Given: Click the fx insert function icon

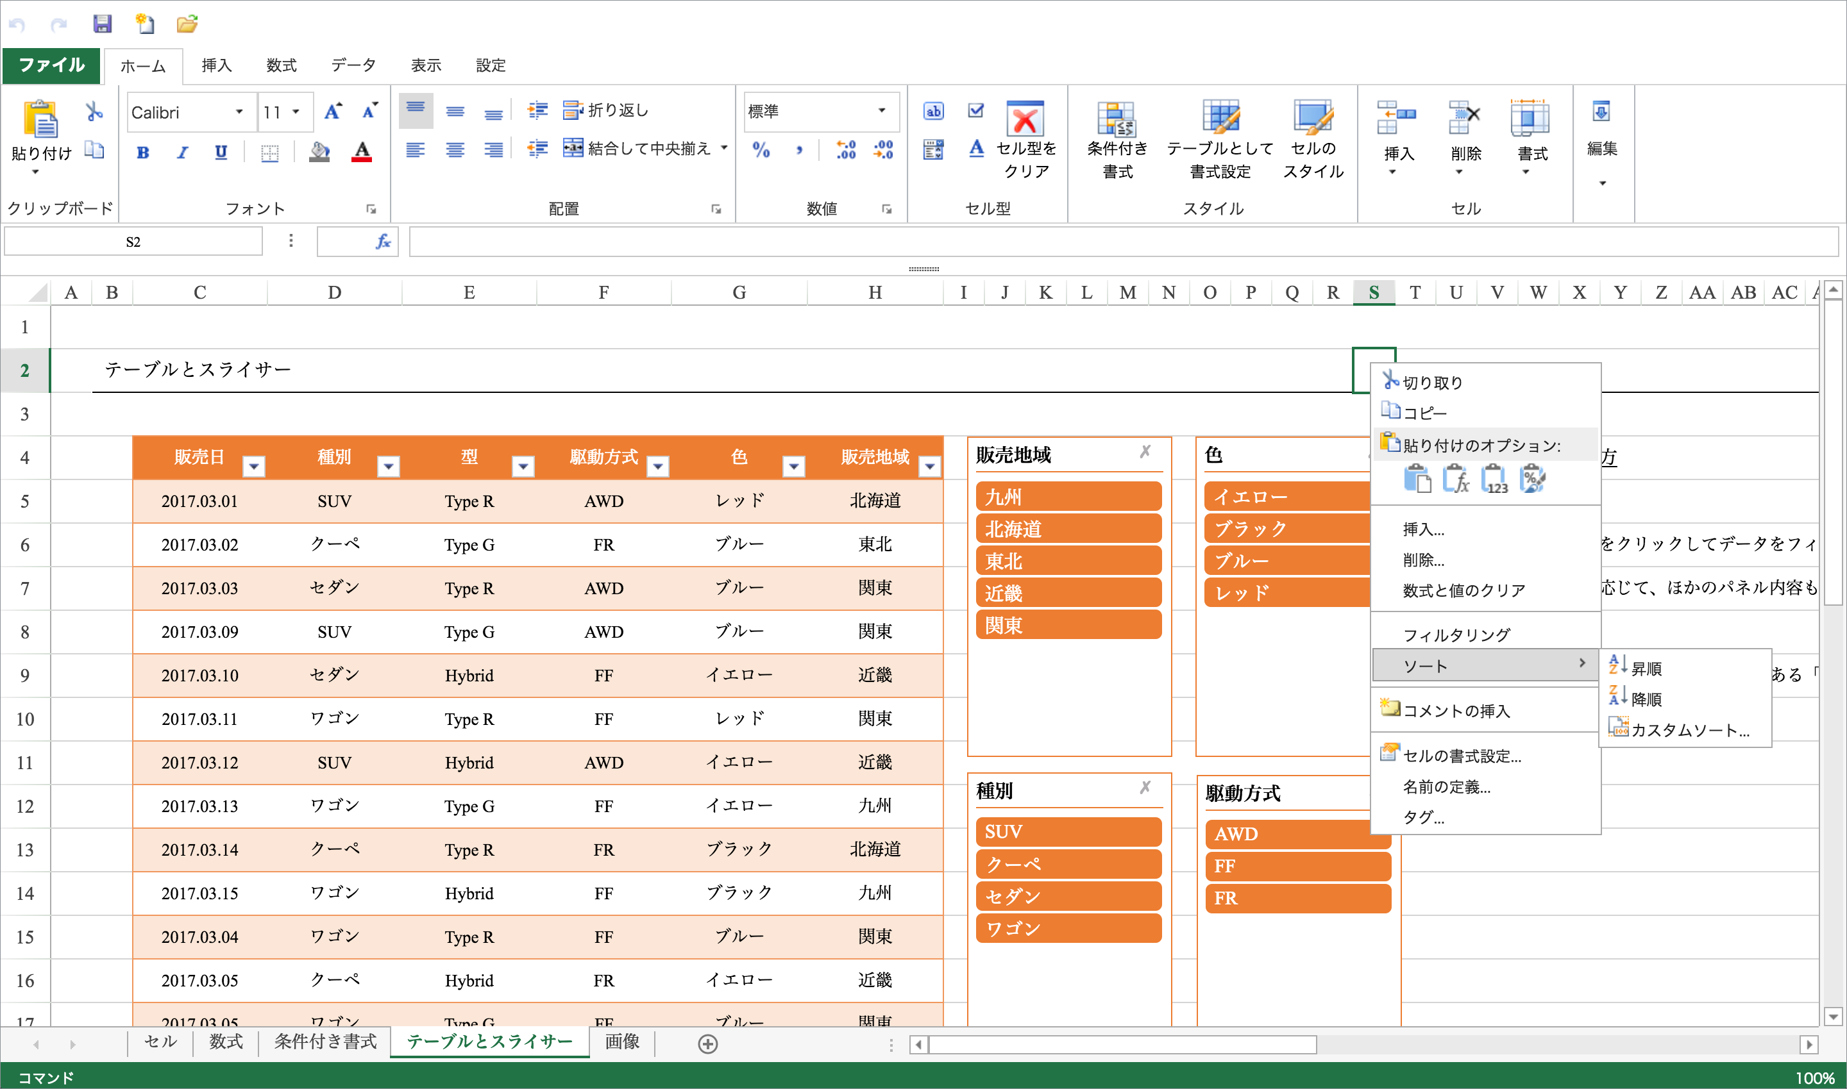Looking at the screenshot, I should pos(384,242).
